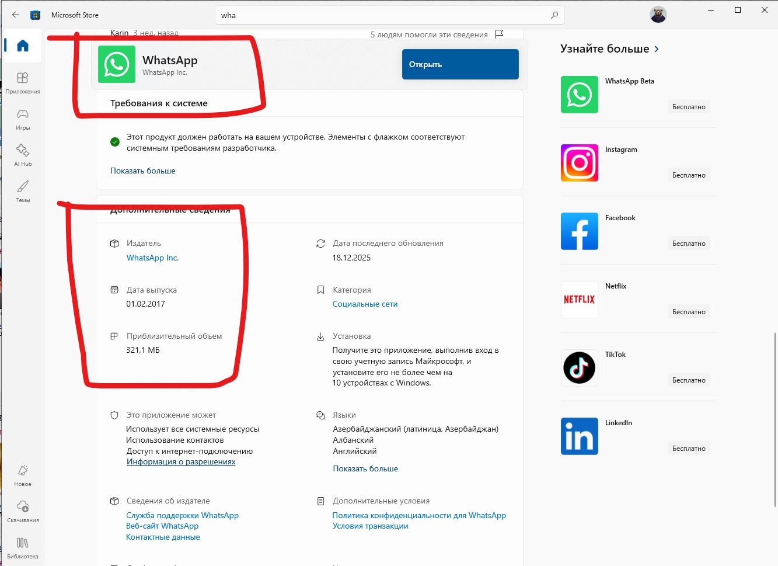
Task: Click the back arrow in title bar
Action: click(16, 15)
